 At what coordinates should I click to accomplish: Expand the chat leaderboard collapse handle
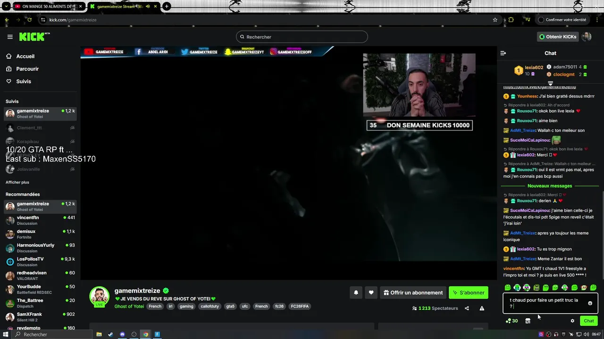tap(550, 83)
